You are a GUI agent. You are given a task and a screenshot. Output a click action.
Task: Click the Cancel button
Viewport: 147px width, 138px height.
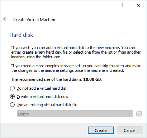pyautogui.click(x=130, y=130)
